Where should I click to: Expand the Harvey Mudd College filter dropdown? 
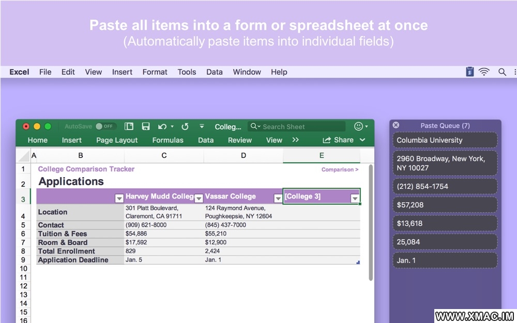pyautogui.click(x=199, y=198)
